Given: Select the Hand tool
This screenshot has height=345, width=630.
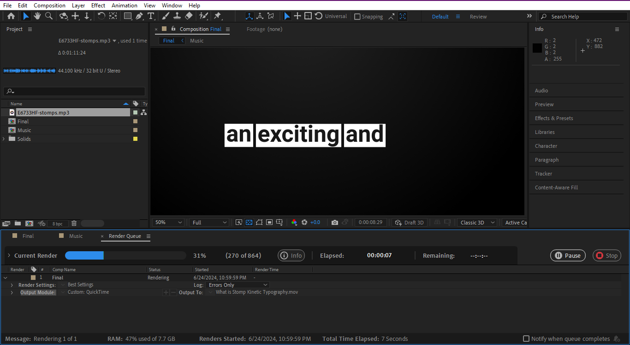Looking at the screenshot, I should (37, 16).
